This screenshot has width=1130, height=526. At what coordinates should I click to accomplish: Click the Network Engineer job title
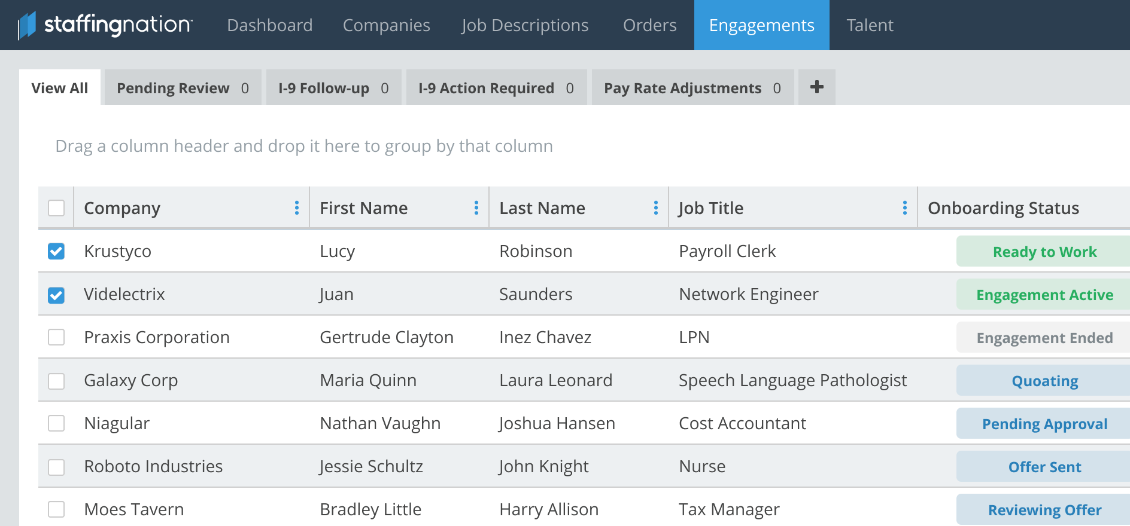coord(749,294)
